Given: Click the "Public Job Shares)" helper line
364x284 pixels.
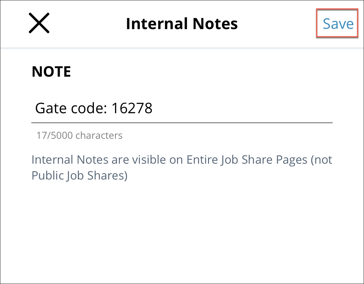Looking at the screenshot, I should coord(79,175).
